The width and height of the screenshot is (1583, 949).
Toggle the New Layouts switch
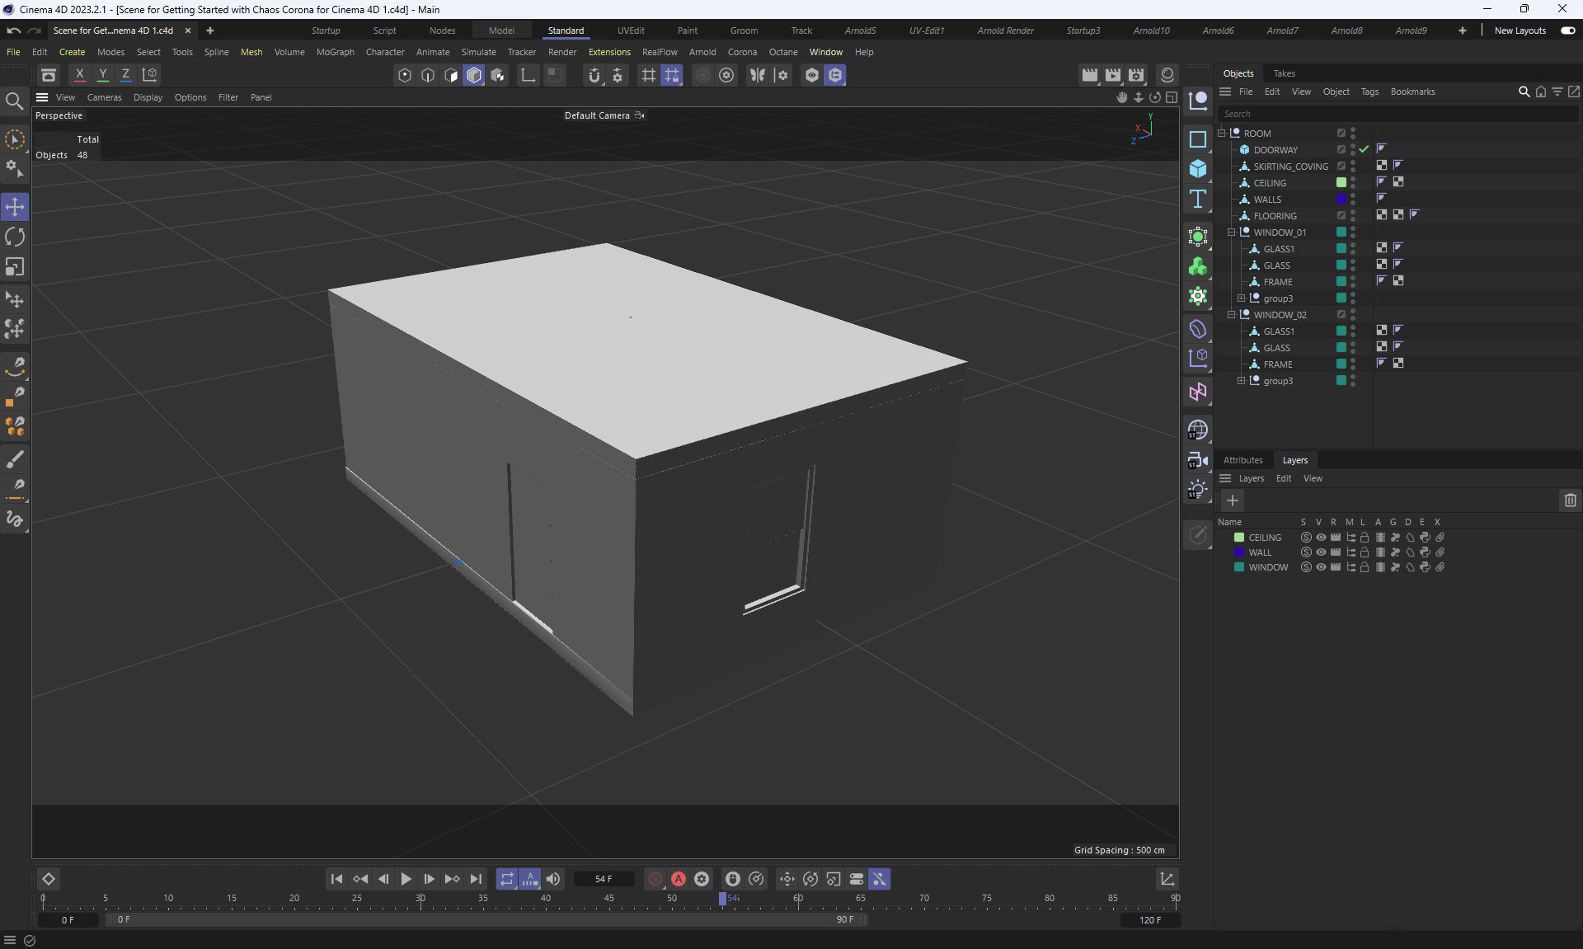(x=1567, y=31)
